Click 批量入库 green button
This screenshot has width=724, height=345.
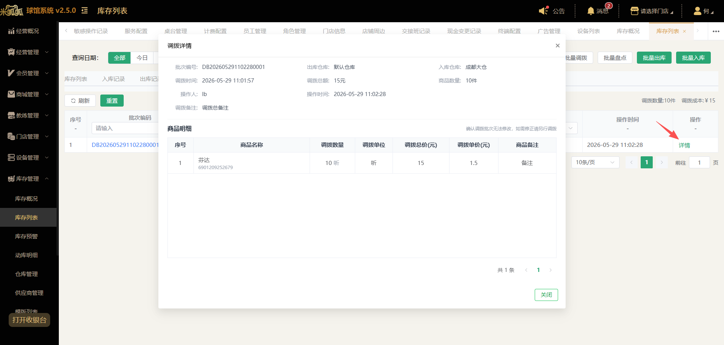pyautogui.click(x=693, y=58)
